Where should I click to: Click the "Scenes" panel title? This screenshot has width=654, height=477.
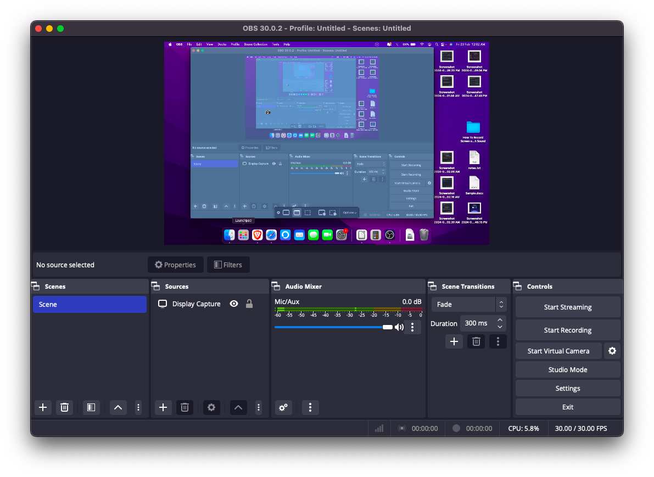55,287
